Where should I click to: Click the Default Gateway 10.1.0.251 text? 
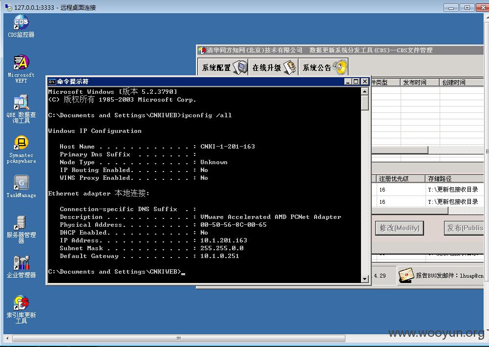[x=219, y=256]
